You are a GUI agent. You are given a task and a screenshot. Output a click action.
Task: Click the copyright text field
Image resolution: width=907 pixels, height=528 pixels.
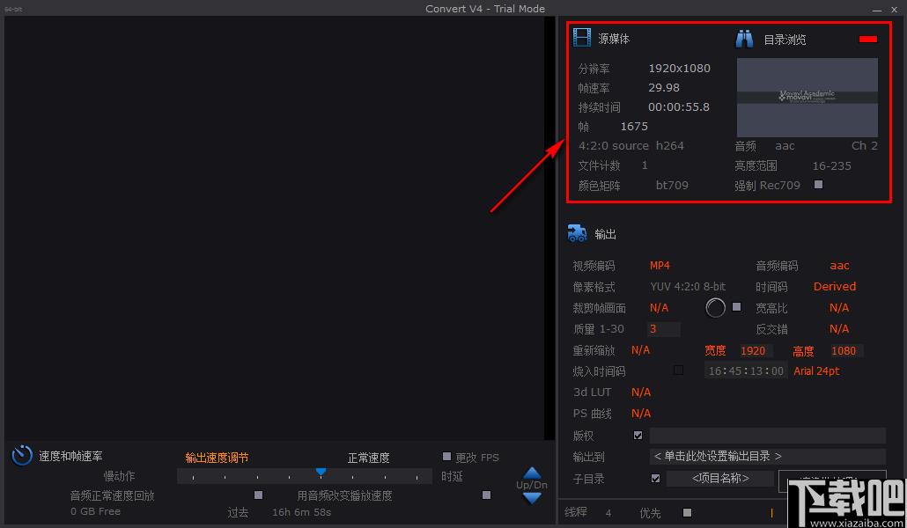(767, 436)
